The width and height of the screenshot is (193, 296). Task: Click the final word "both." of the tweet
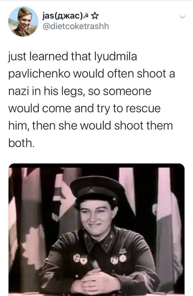(22, 143)
